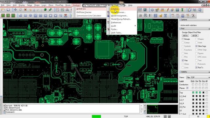Click the Etch column header link
This screenshot has height=118, width=210.
[x=193, y=81]
